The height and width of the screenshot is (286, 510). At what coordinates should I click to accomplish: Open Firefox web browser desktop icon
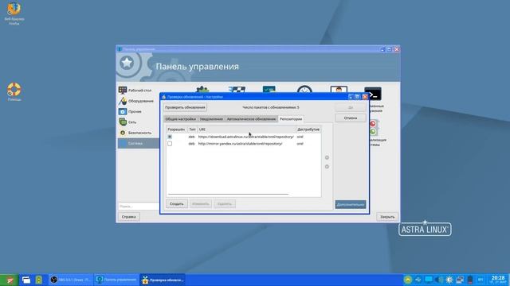[x=14, y=13]
